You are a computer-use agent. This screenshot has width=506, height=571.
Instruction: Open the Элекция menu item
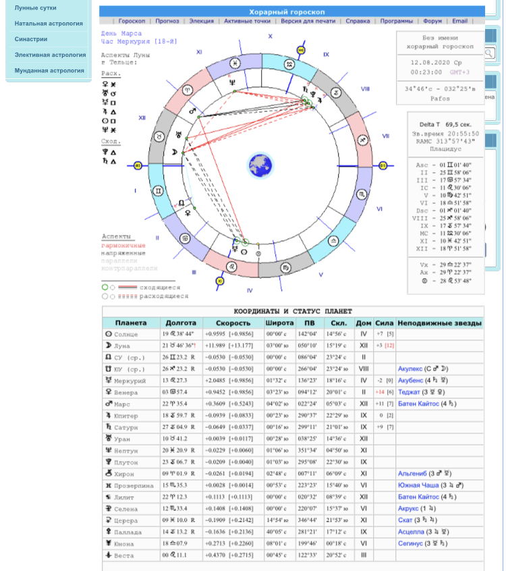pos(201,21)
